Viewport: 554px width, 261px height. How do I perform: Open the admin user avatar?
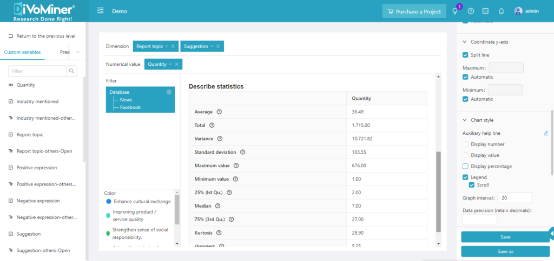point(518,11)
